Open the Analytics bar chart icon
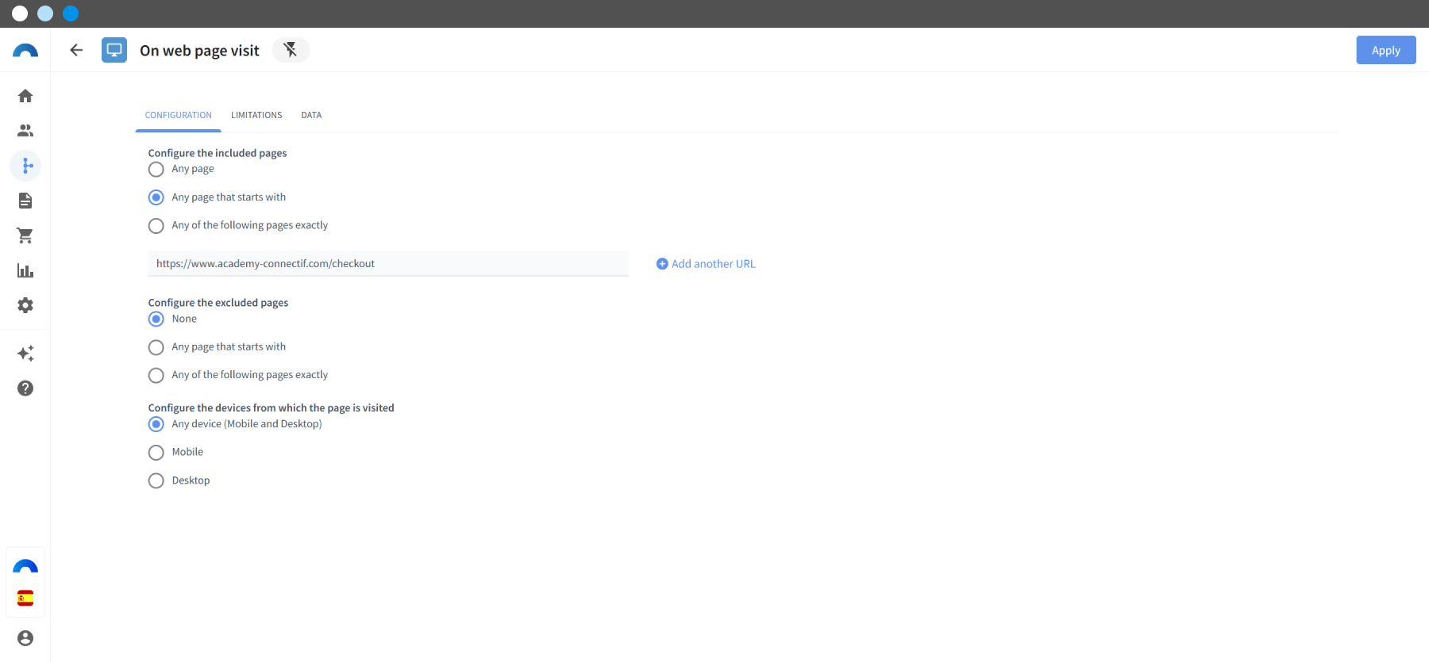The height and width of the screenshot is (662, 1429). tap(25, 270)
